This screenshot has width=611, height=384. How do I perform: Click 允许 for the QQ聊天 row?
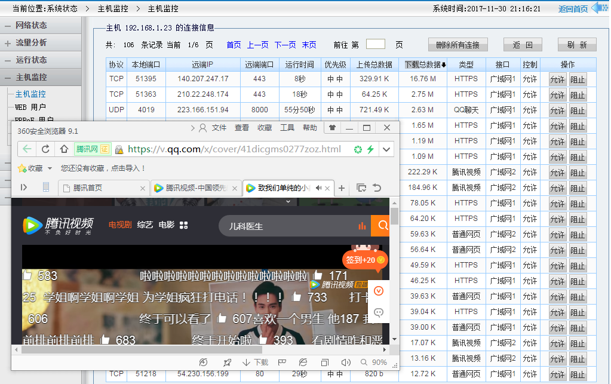pos(557,111)
